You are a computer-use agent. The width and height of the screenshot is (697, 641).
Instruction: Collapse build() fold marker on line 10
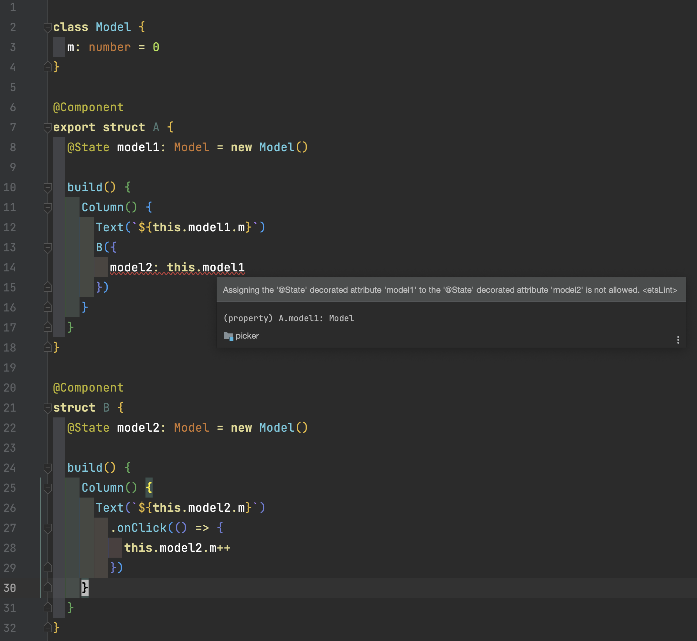coord(48,188)
